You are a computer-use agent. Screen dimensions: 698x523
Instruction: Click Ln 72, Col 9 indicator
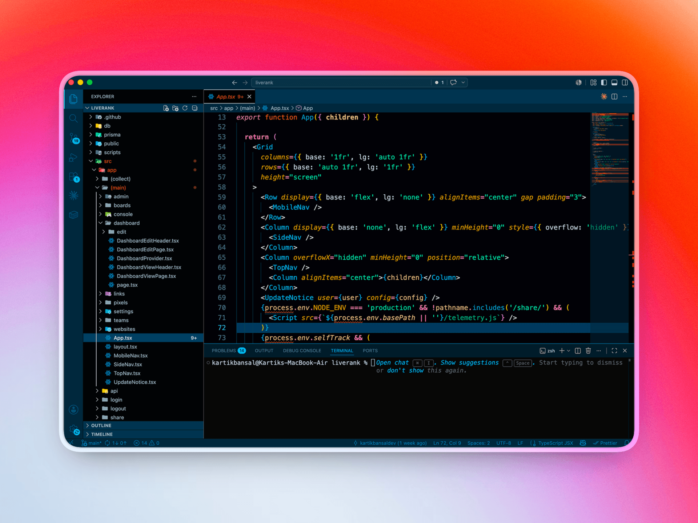(x=447, y=443)
